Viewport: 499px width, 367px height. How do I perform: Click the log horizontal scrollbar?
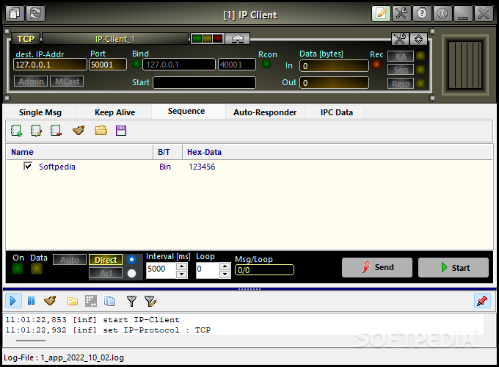tap(31, 341)
